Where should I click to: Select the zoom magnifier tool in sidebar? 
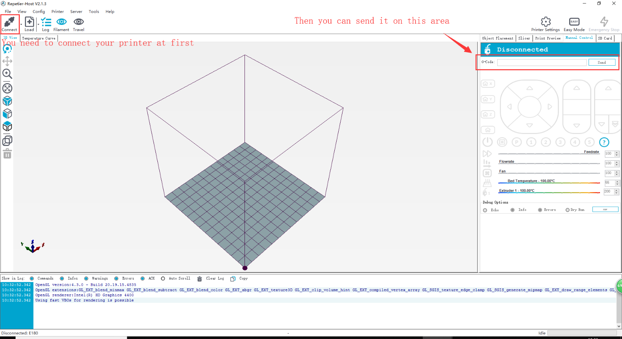click(x=7, y=74)
